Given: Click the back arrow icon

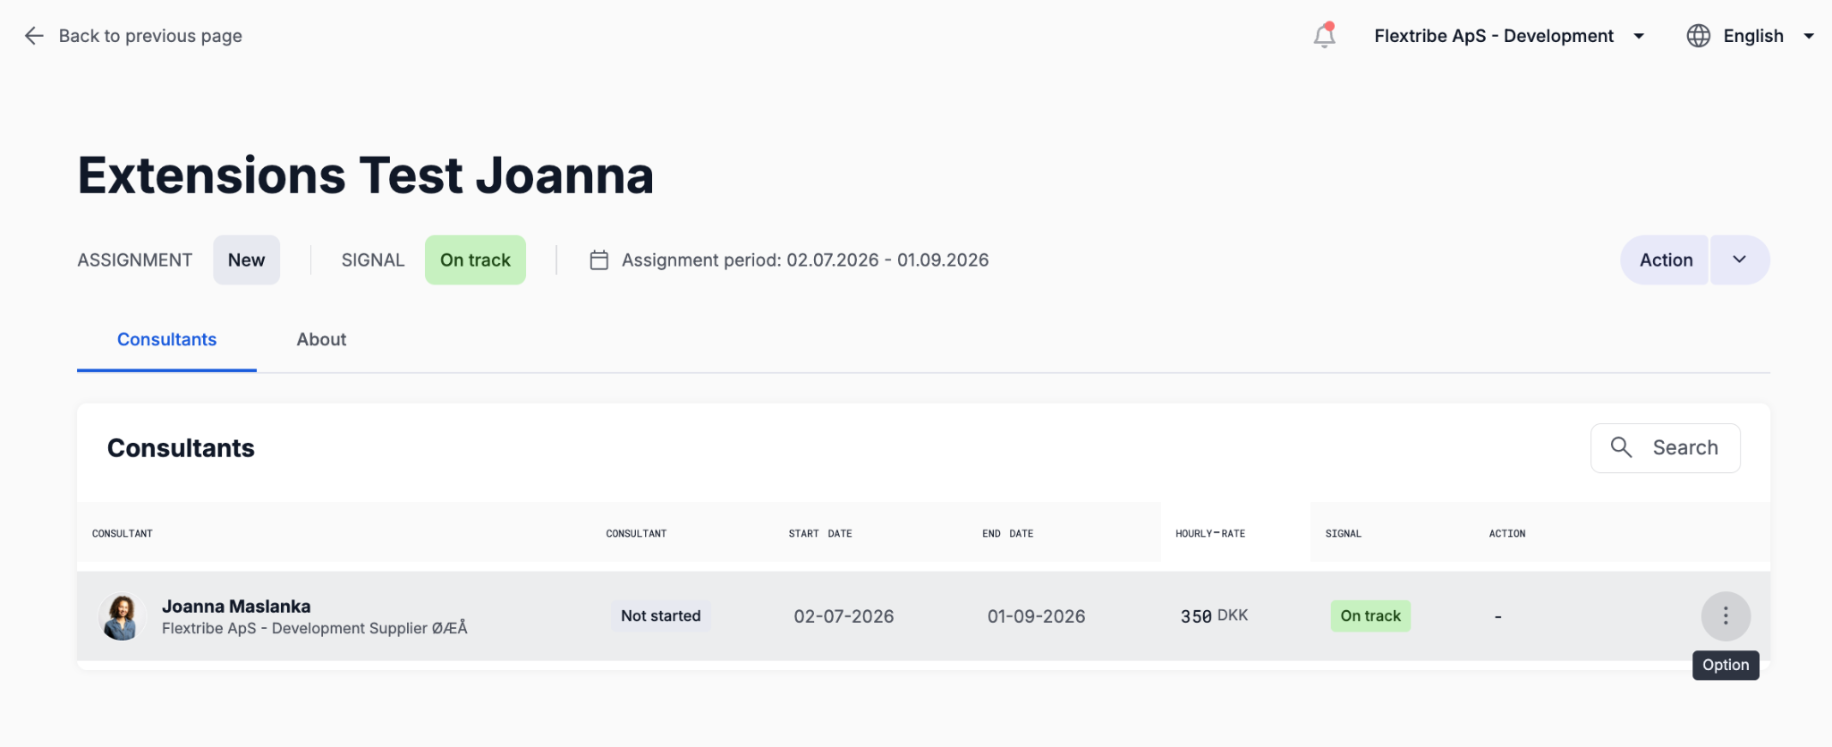Looking at the screenshot, I should click(x=34, y=36).
